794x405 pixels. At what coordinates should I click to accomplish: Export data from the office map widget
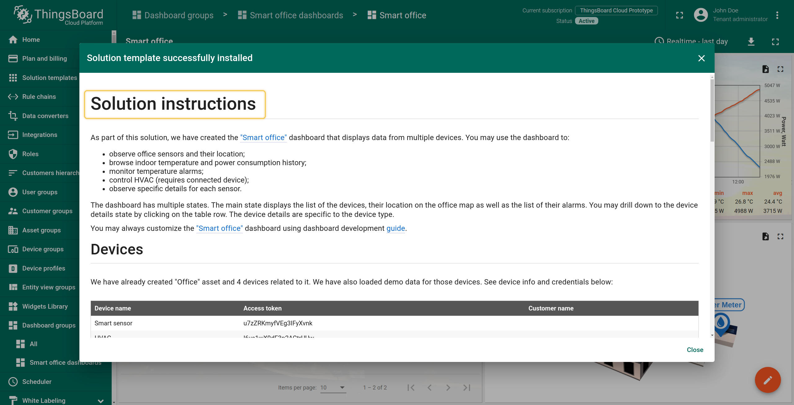coord(765,236)
